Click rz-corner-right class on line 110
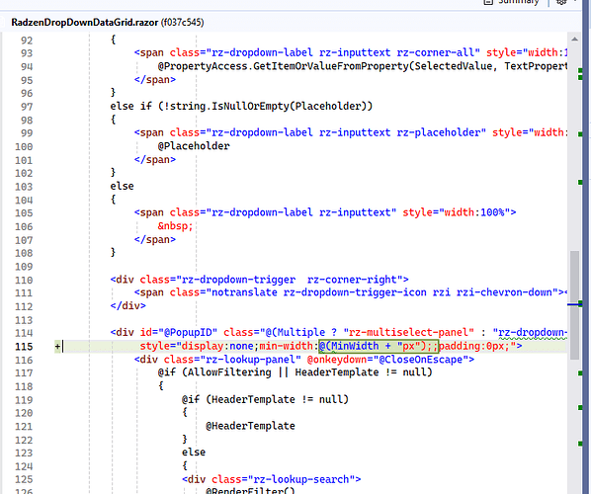This screenshot has width=591, height=494. [x=352, y=280]
